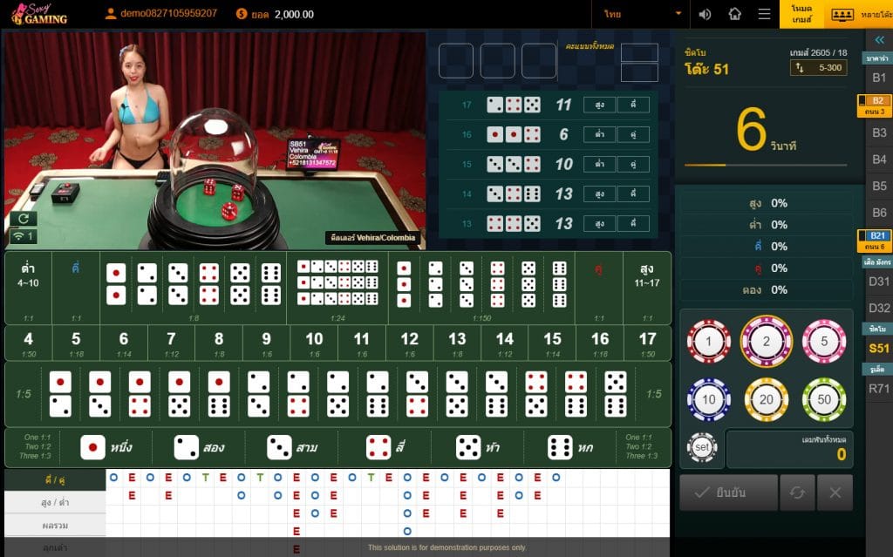Collapse the table sidebar with double chevron
Screen dimensions: 893x557
pos(879,39)
